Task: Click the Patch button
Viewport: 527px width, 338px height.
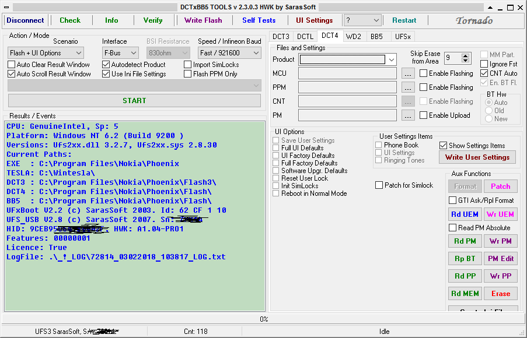Action: pos(500,186)
